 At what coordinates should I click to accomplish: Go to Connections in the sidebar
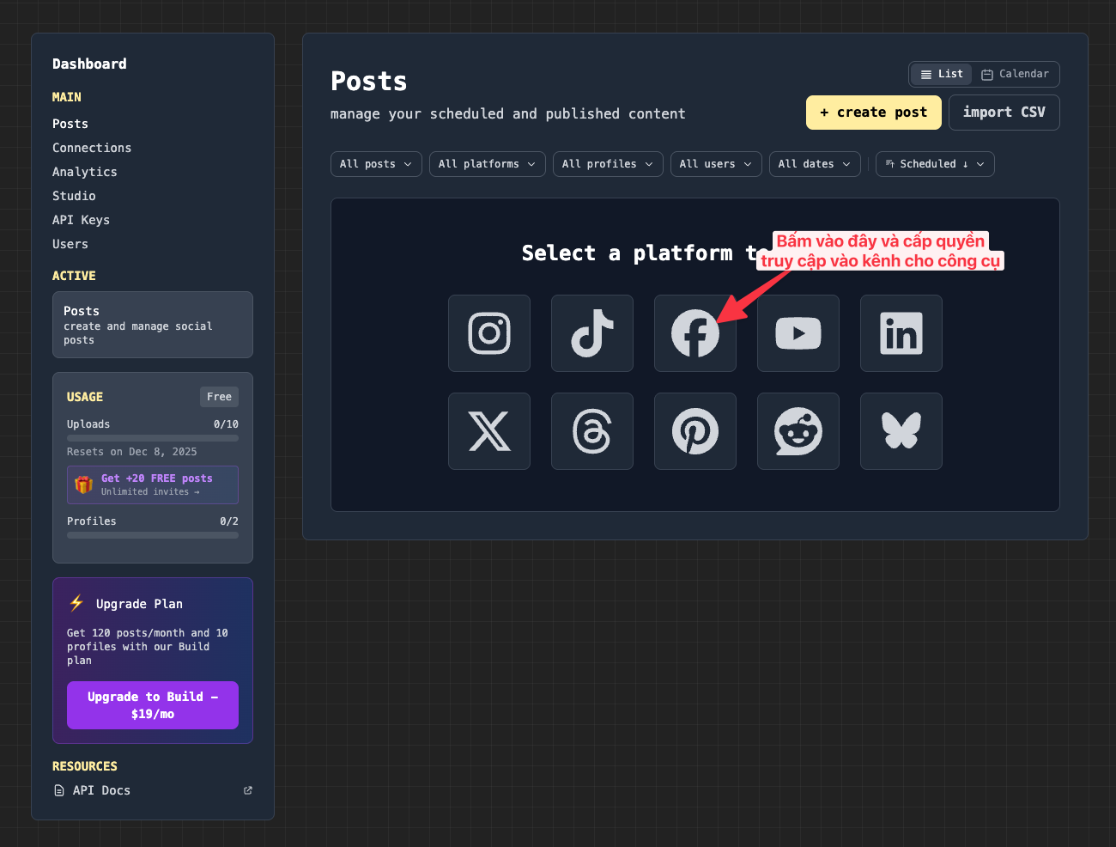pos(92,148)
